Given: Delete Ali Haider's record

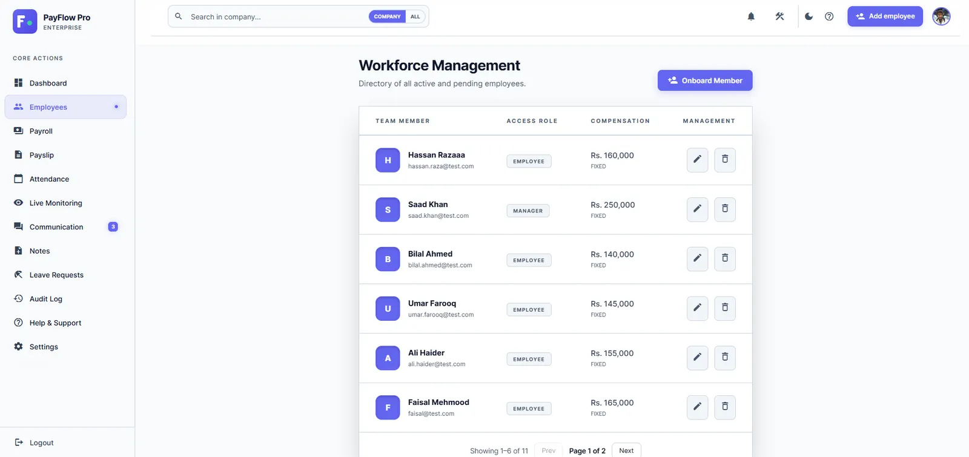Looking at the screenshot, I should (x=725, y=358).
